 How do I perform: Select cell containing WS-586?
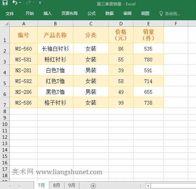pyautogui.click(x=24, y=103)
